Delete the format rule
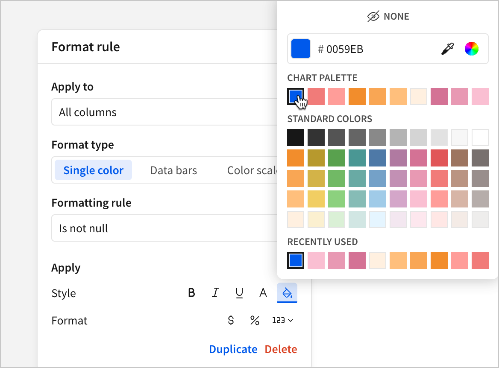 click(281, 349)
